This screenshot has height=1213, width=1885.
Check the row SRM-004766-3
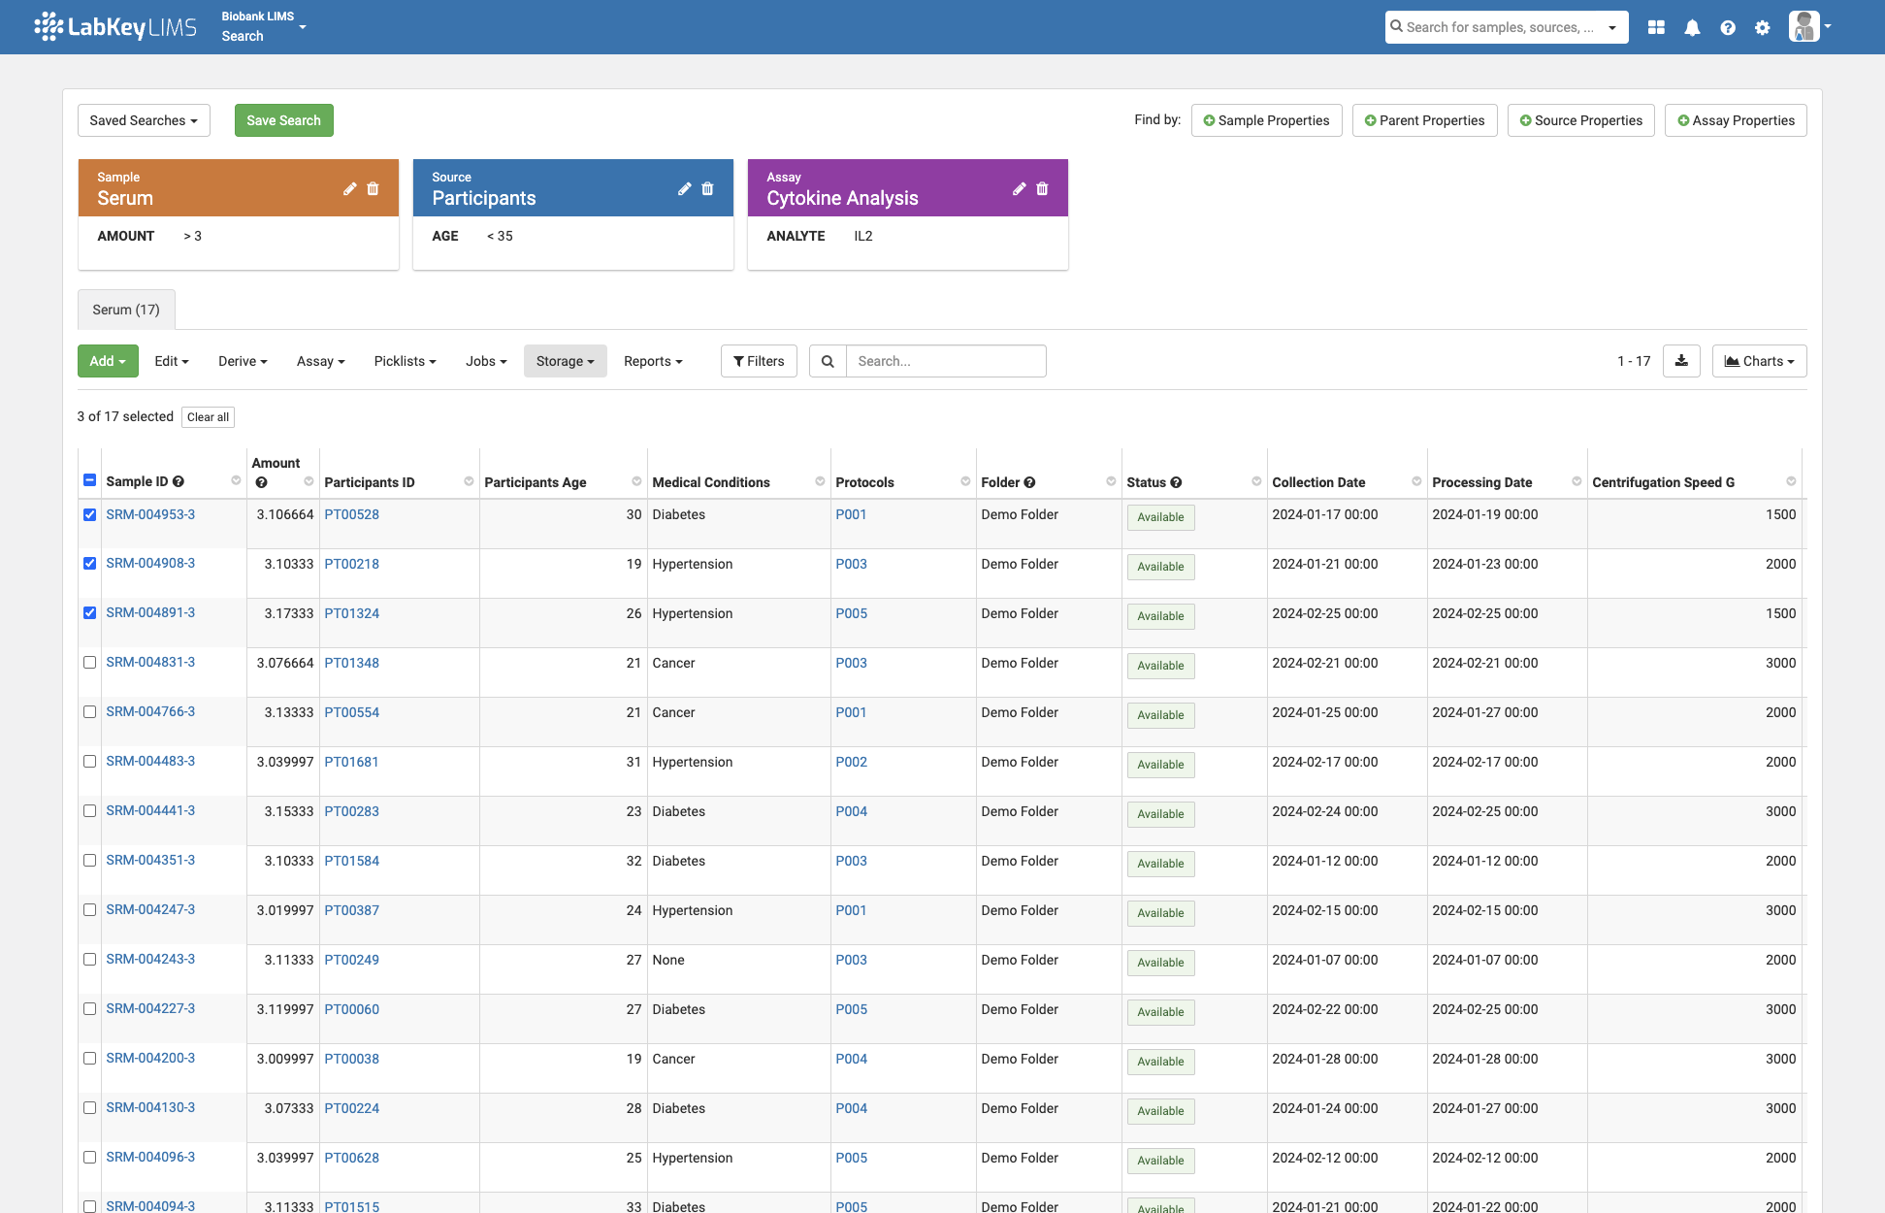(x=90, y=711)
